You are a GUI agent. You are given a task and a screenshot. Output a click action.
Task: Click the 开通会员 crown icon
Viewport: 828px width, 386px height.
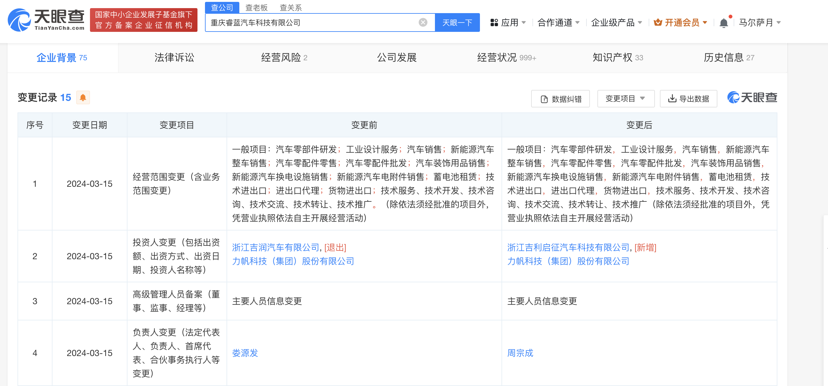(x=658, y=22)
